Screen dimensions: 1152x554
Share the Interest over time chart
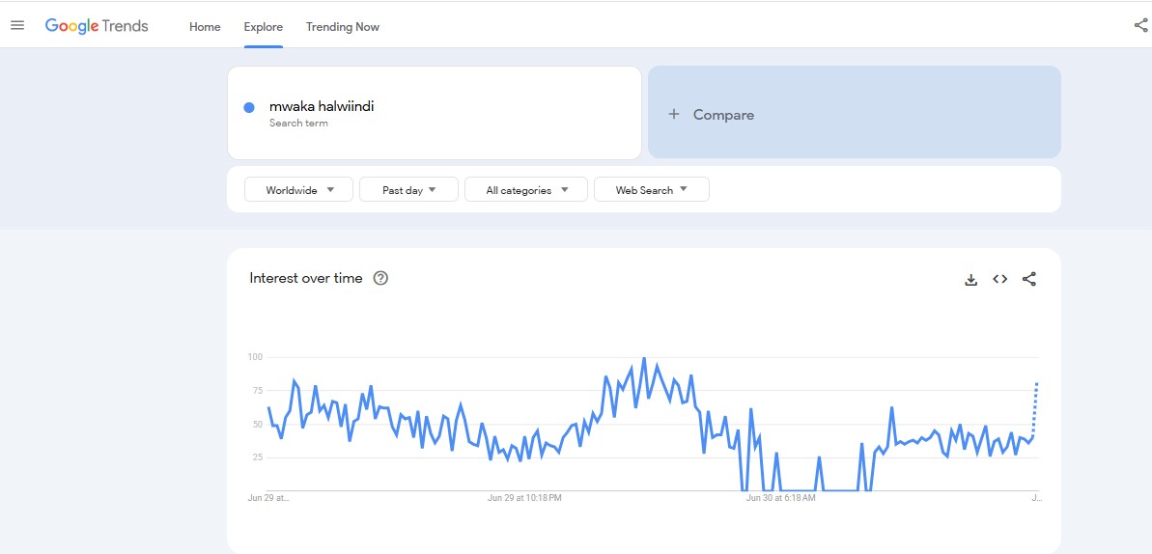[1029, 280]
